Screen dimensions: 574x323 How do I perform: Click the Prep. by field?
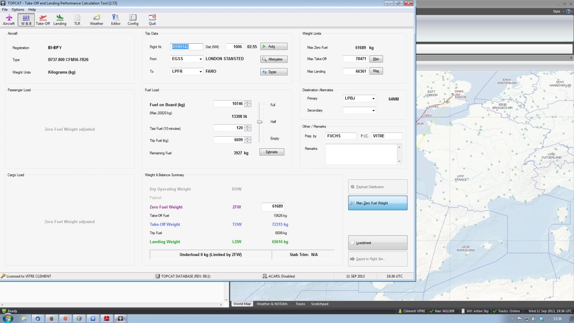[x=341, y=136]
